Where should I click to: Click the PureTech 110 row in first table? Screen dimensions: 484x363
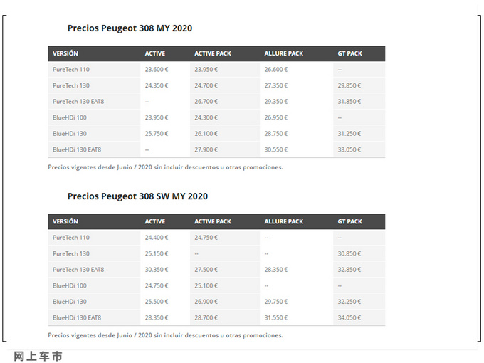tap(216, 70)
